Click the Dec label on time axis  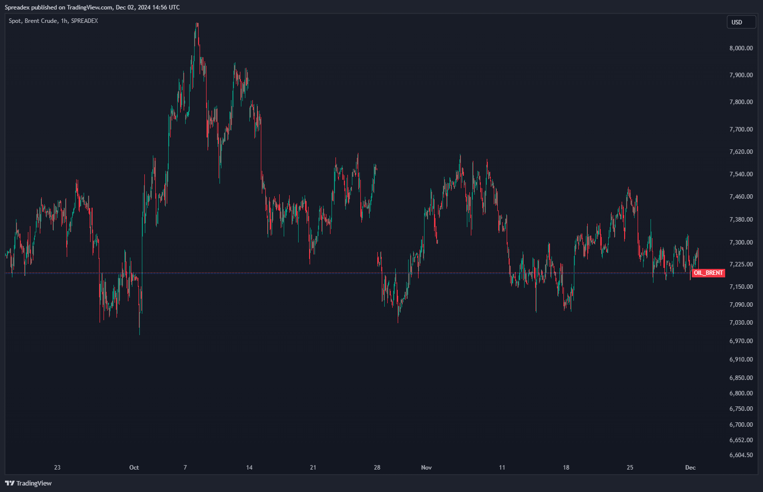pyautogui.click(x=690, y=468)
